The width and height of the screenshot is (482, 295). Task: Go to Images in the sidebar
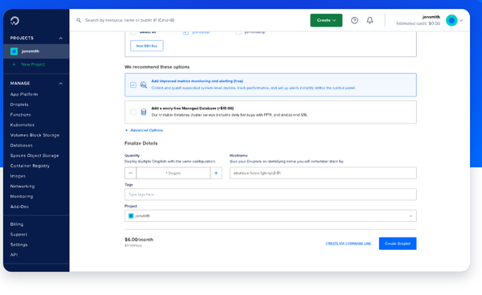[18, 176]
